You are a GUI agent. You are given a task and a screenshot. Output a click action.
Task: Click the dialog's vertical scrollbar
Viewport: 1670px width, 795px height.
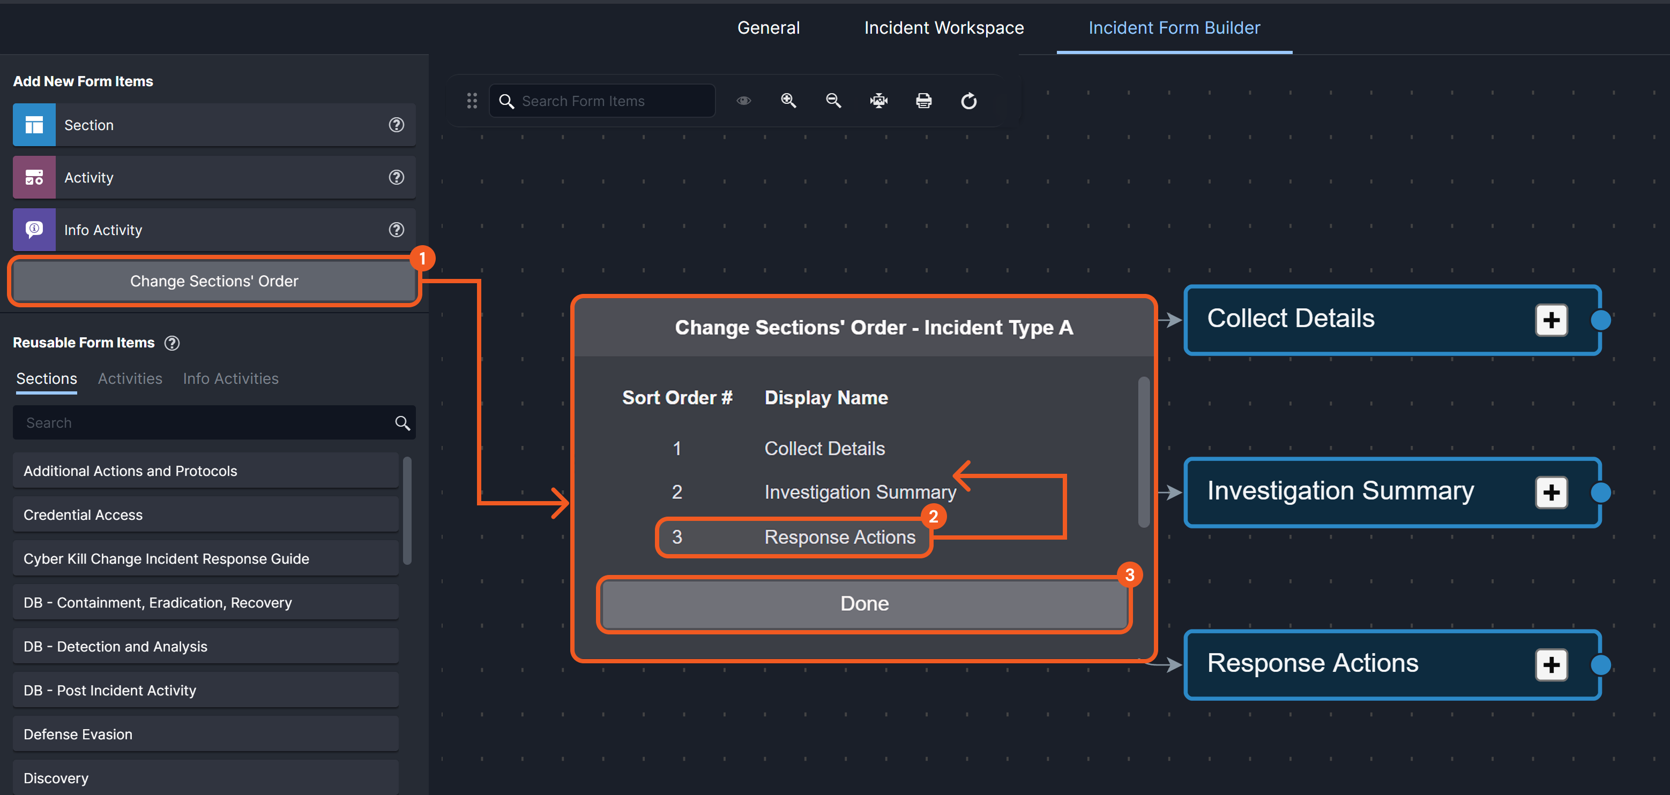(1143, 452)
